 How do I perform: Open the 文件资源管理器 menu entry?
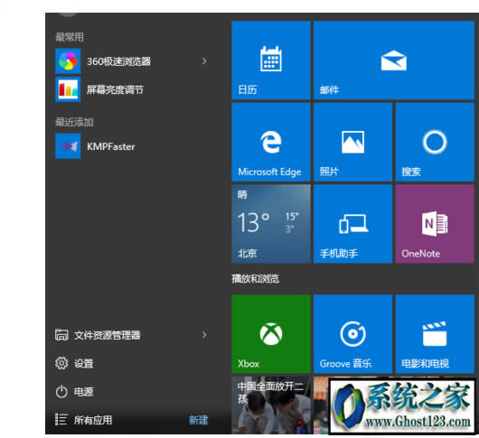108,335
